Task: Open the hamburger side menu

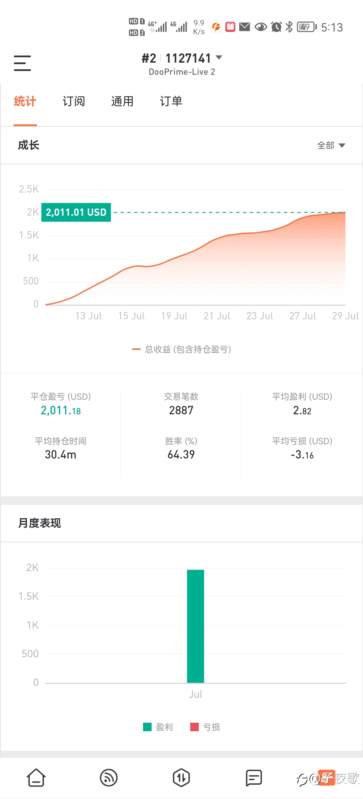Action: pos(22,63)
